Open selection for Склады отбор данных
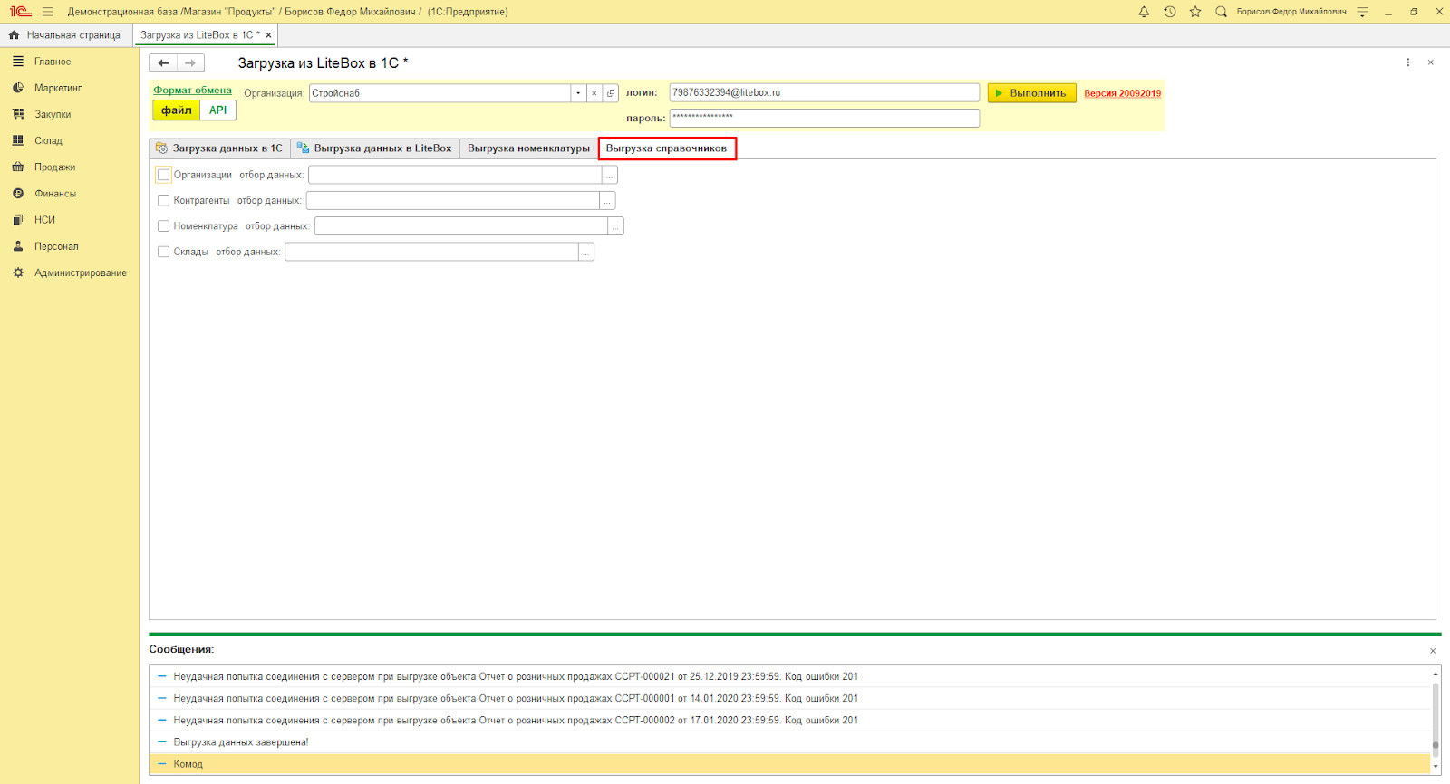The image size is (1450, 784). (586, 252)
